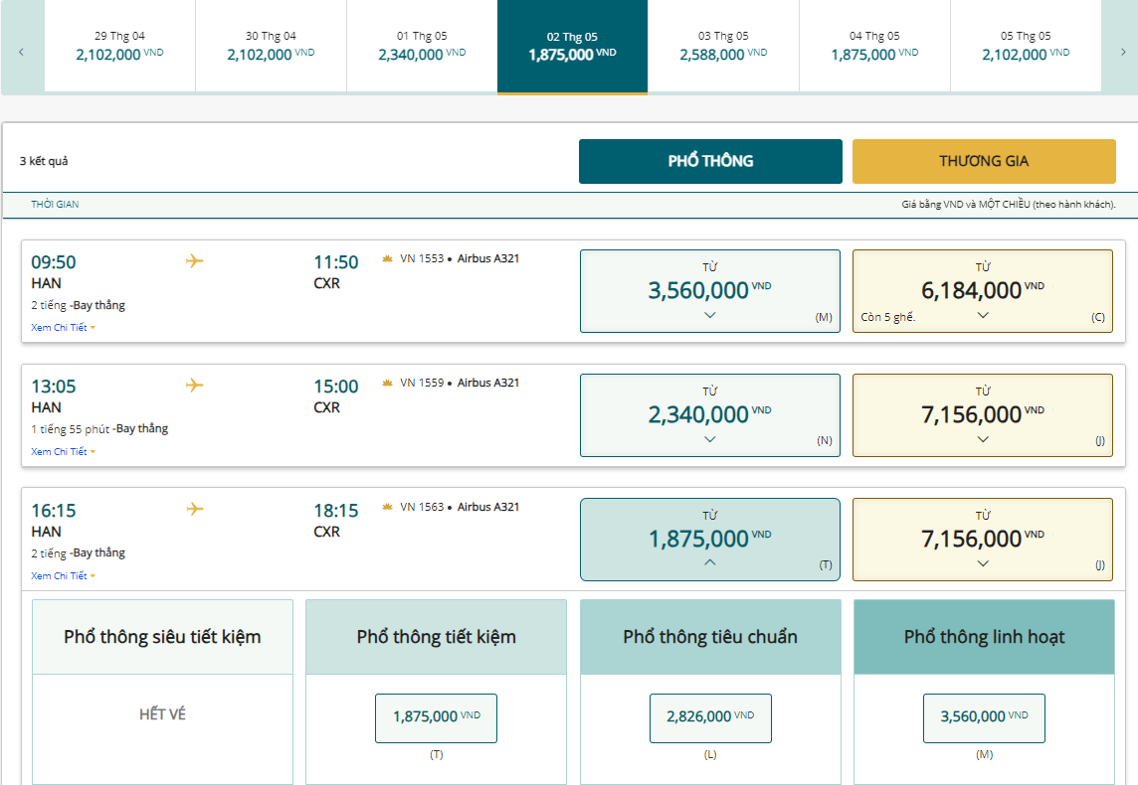Select the PHỔ THÔNG cabin class button

point(710,161)
